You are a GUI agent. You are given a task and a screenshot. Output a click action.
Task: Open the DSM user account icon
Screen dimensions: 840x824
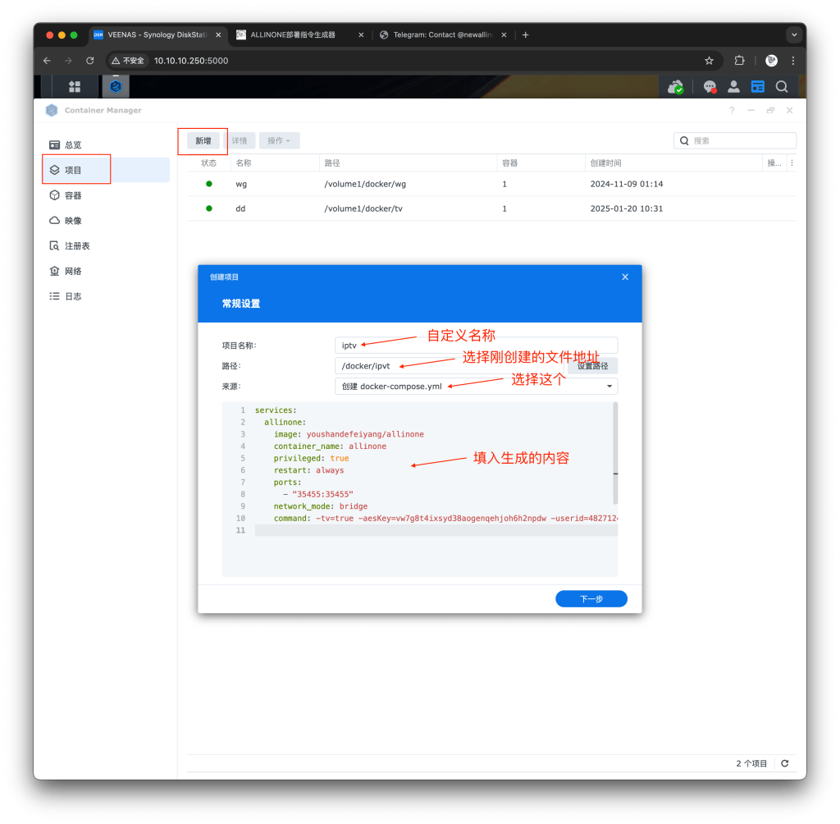click(734, 87)
